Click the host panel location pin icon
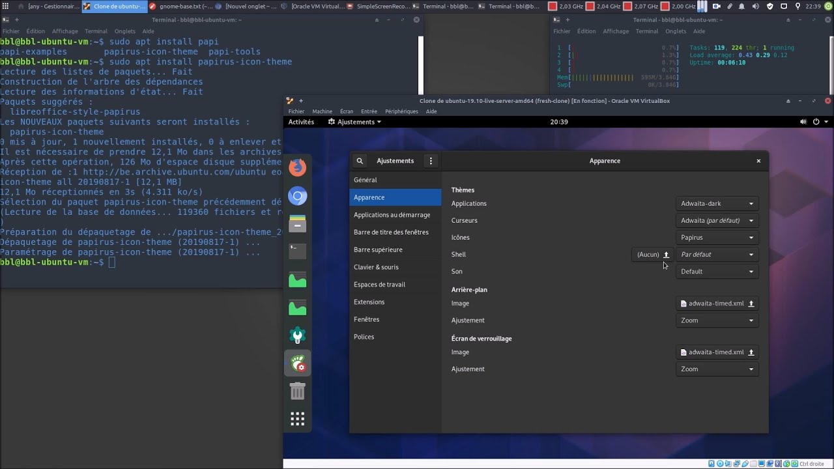Image resolution: width=834 pixels, height=469 pixels. click(798, 7)
